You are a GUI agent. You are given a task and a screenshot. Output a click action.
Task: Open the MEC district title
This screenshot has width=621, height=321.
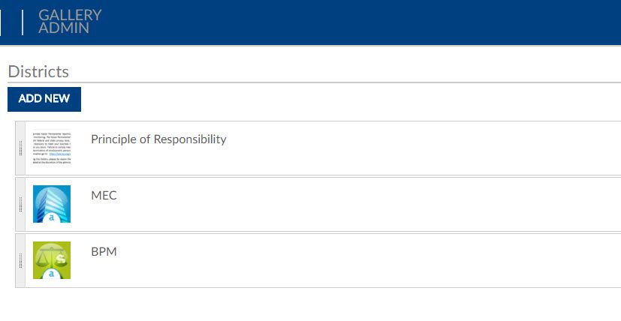click(104, 195)
